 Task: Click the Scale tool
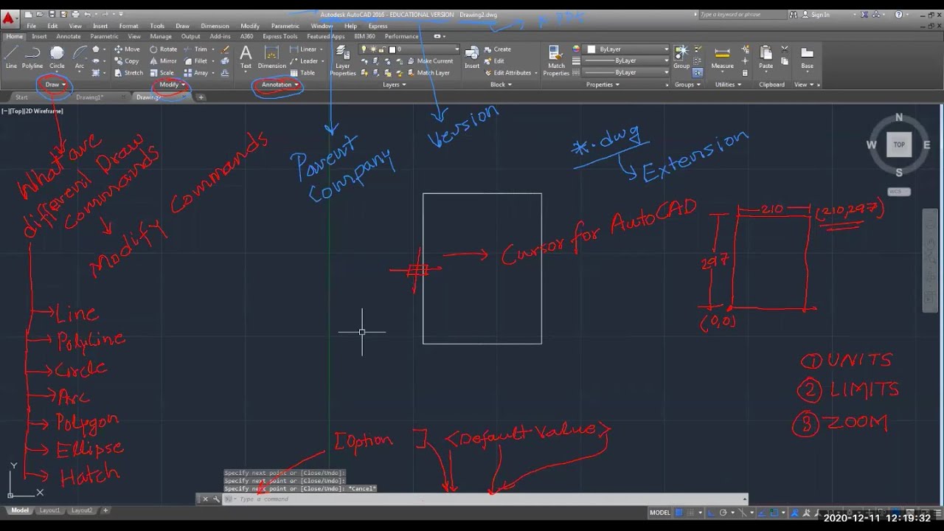[x=162, y=73]
